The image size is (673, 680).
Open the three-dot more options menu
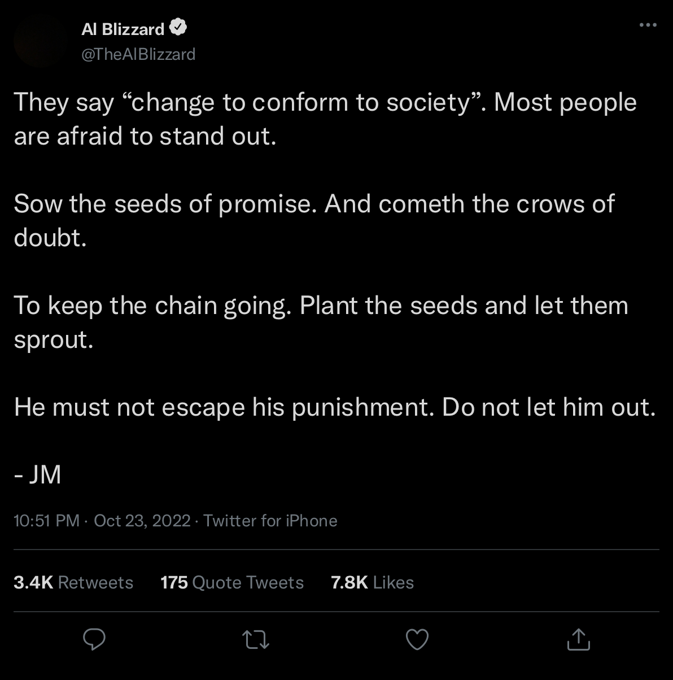tap(648, 25)
